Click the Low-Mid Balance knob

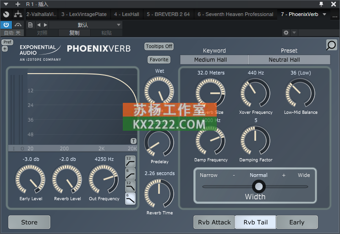click(x=300, y=93)
